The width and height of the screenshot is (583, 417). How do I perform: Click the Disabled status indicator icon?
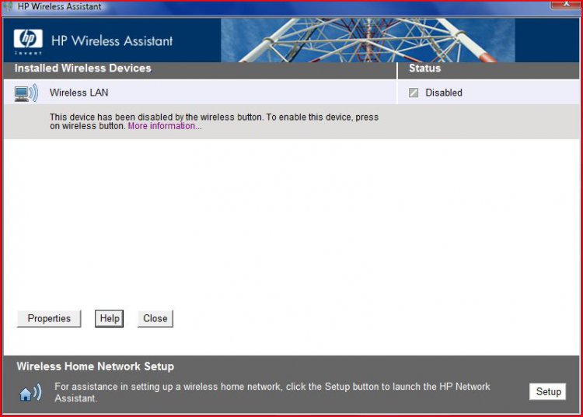point(414,93)
